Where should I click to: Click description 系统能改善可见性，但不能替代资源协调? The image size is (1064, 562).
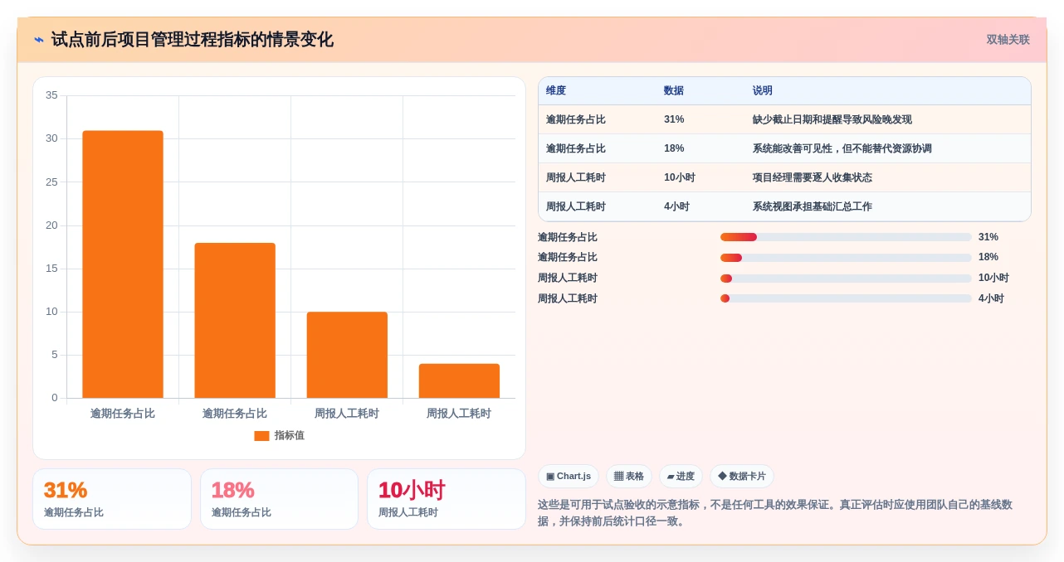coord(842,148)
